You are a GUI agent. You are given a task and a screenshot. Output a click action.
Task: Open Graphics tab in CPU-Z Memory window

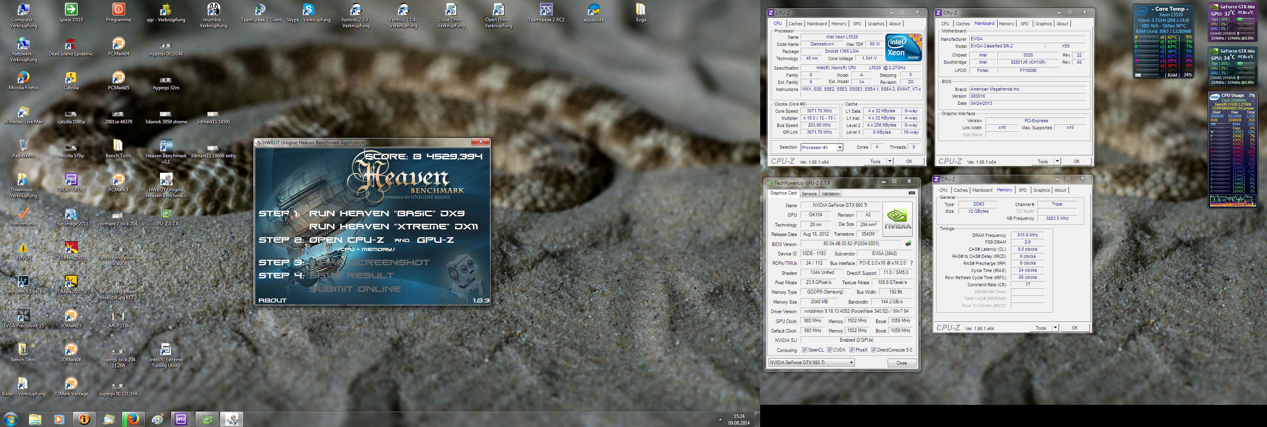point(1041,190)
